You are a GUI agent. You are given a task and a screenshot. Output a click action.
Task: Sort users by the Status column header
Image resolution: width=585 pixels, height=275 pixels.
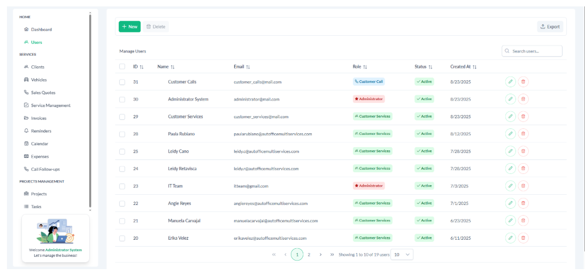[423, 67]
